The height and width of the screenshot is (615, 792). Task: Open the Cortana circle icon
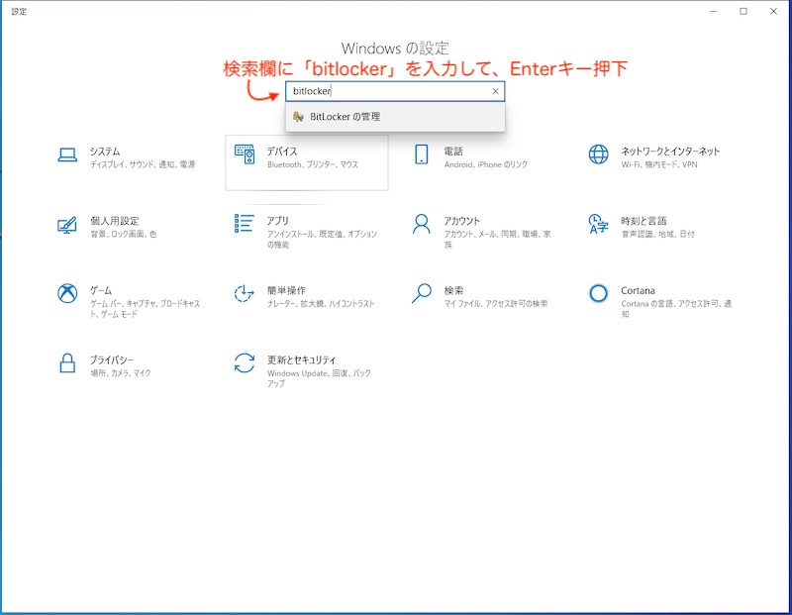(599, 293)
